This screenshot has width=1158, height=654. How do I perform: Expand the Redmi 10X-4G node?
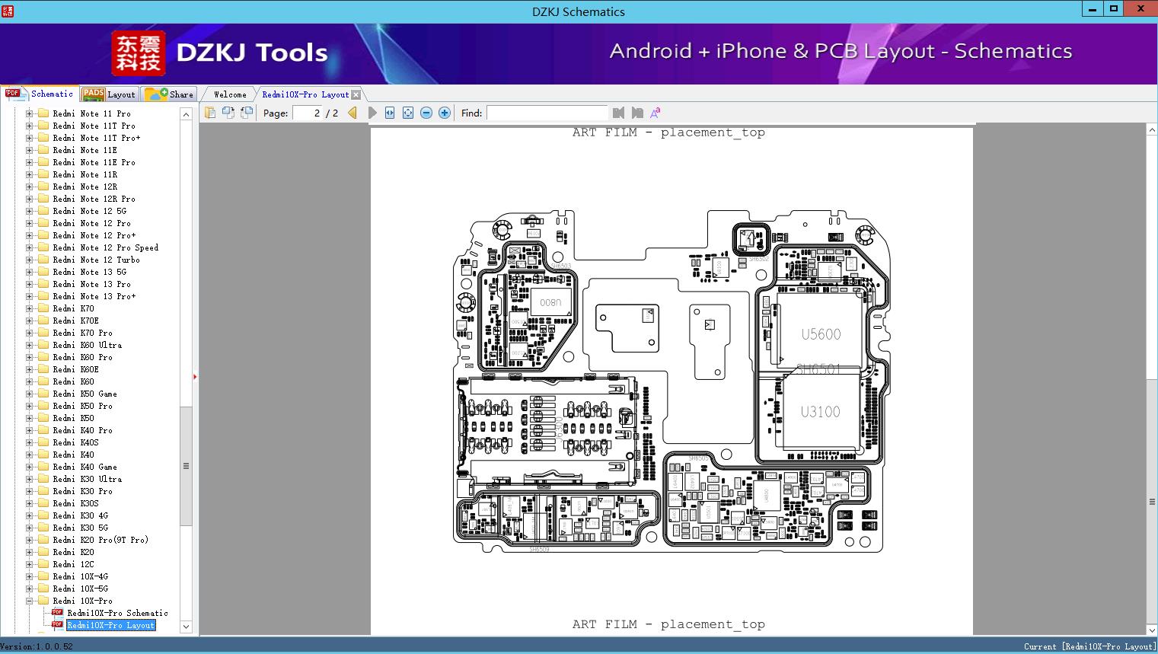[x=29, y=576]
